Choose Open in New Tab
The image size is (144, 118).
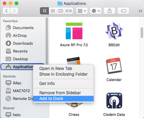[63, 68]
